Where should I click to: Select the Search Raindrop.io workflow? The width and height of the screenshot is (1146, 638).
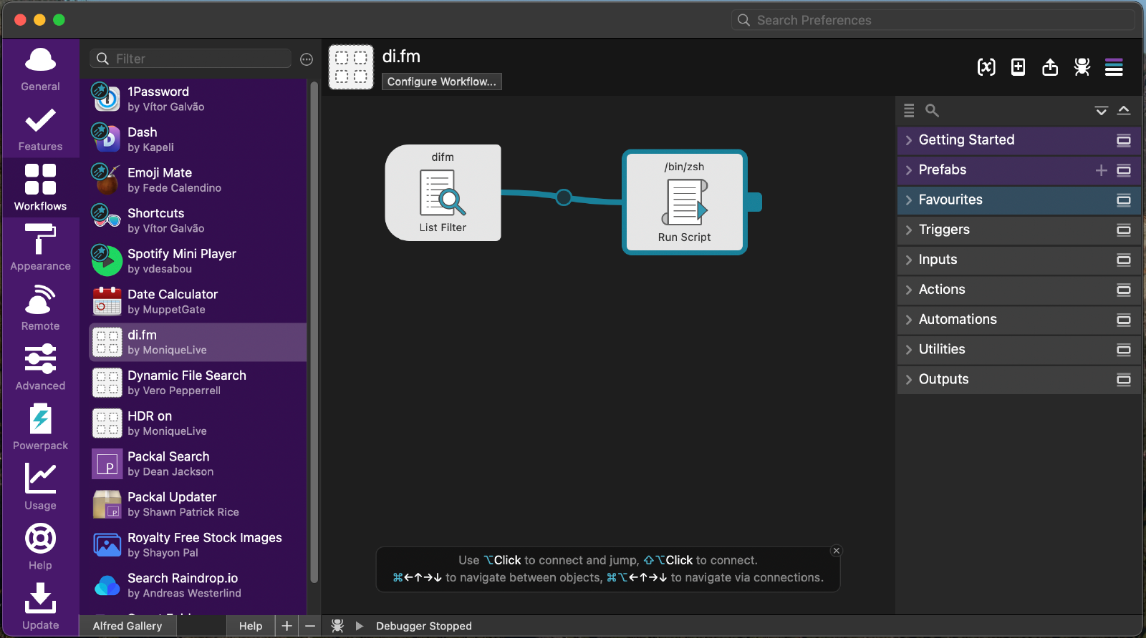point(198,585)
